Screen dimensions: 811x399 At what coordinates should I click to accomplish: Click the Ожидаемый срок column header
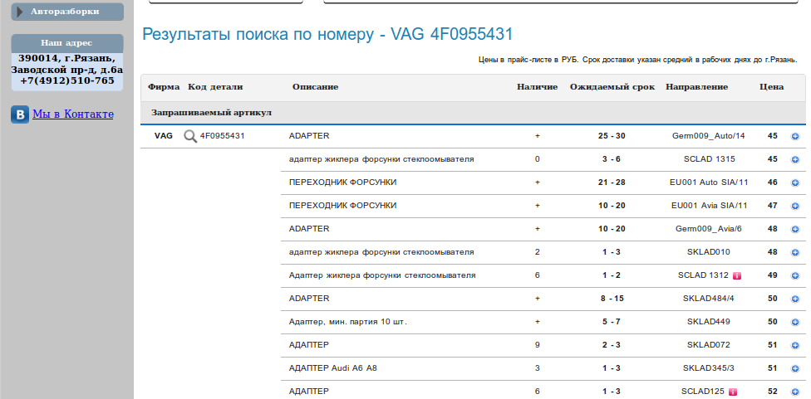click(x=612, y=87)
